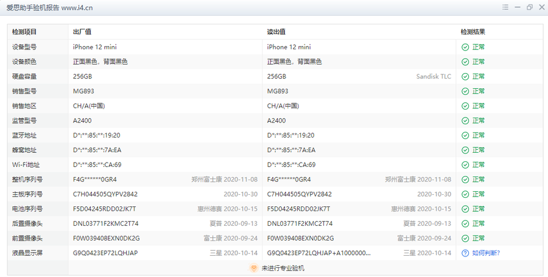Select the 整机序列号 row label
Screen dimensions: 548x277
[27, 179]
